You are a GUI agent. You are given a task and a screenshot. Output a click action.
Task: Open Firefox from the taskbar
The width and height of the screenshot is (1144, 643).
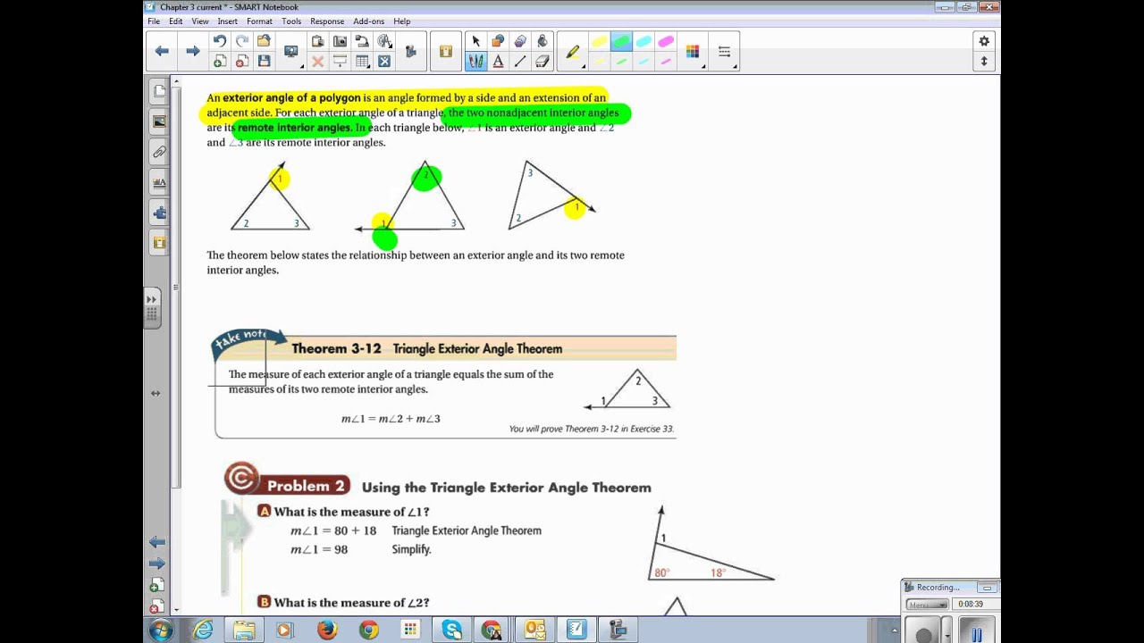[326, 630]
